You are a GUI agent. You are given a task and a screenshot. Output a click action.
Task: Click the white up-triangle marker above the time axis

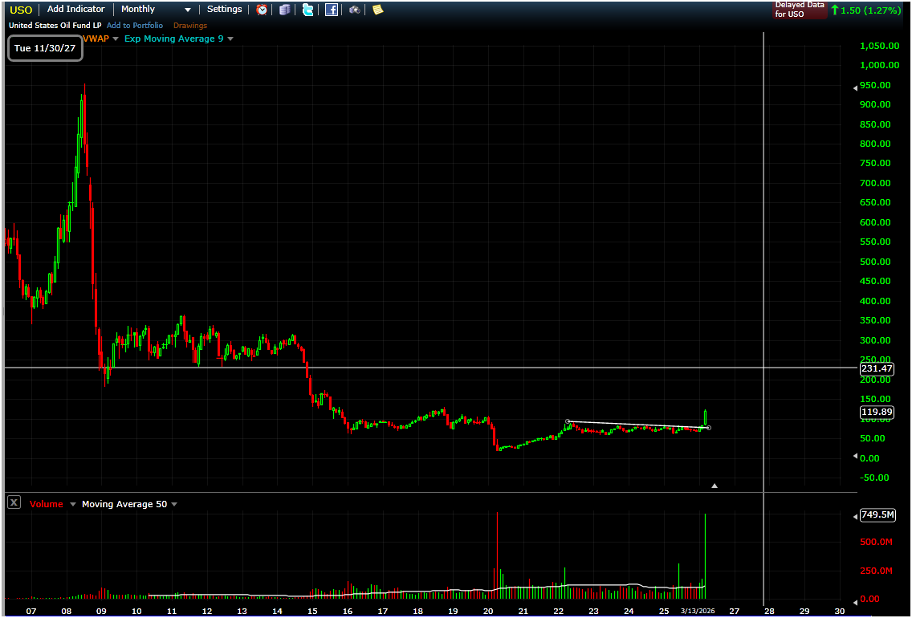(715, 486)
